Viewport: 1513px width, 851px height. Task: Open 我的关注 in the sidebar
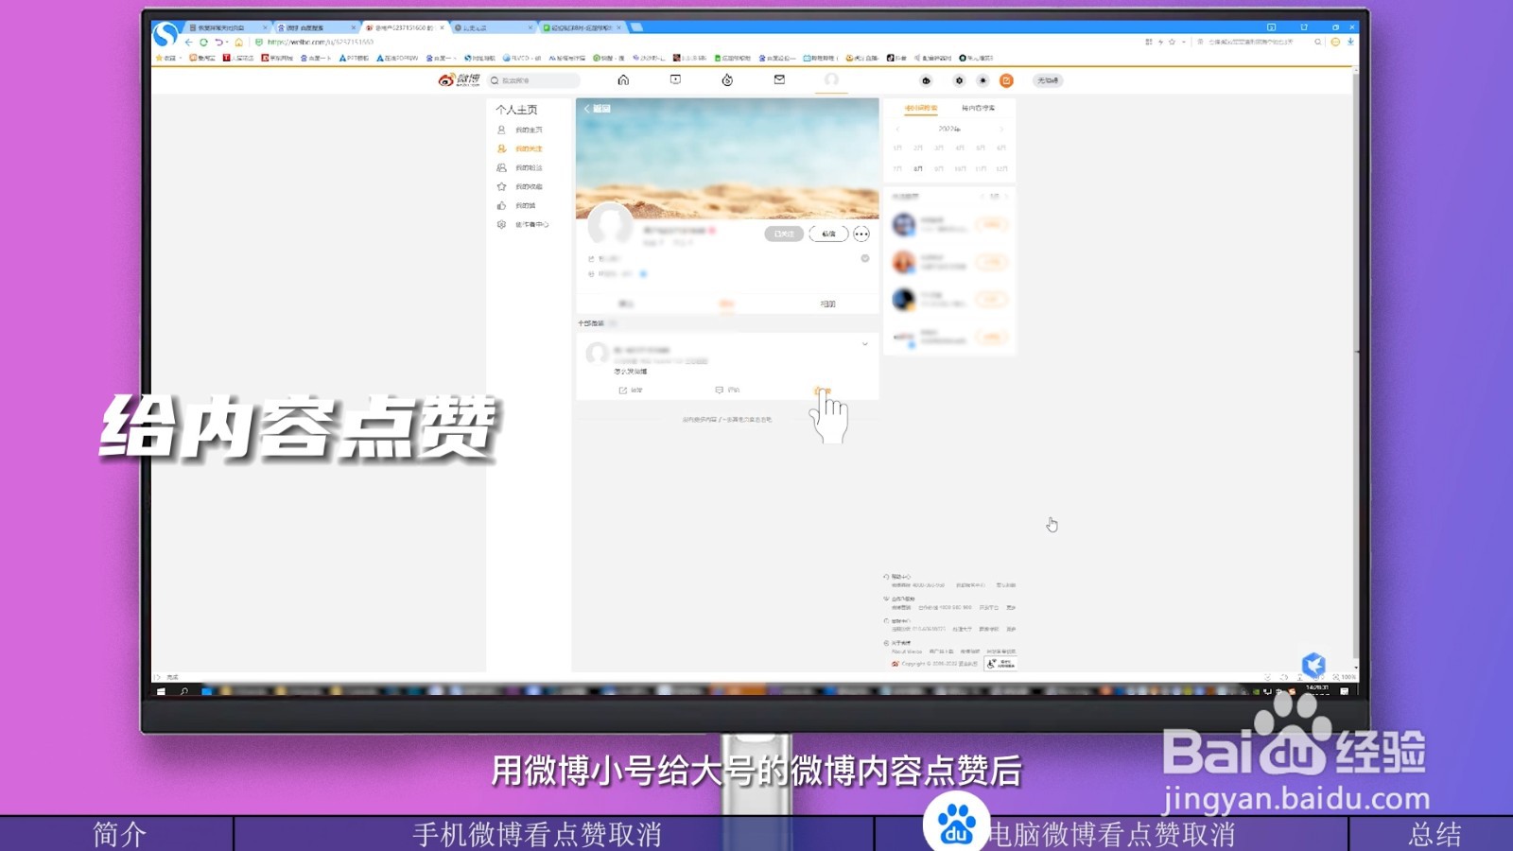coord(528,148)
